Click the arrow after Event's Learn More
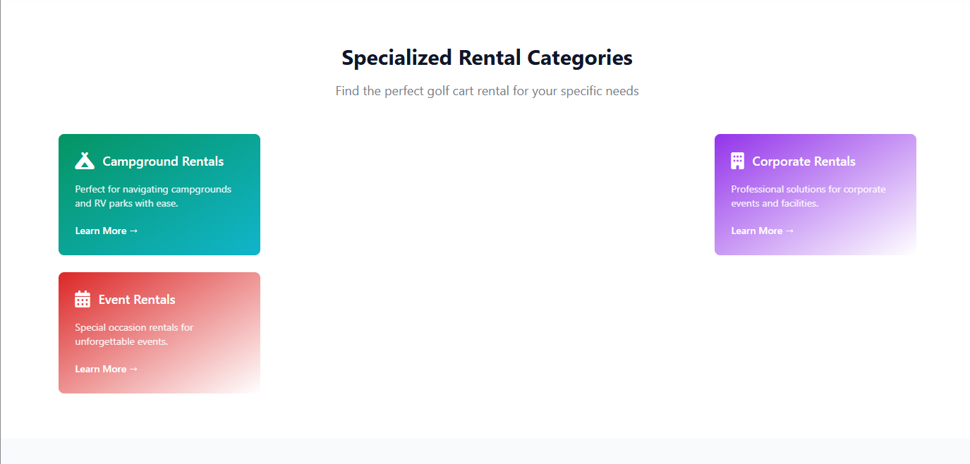 [133, 369]
